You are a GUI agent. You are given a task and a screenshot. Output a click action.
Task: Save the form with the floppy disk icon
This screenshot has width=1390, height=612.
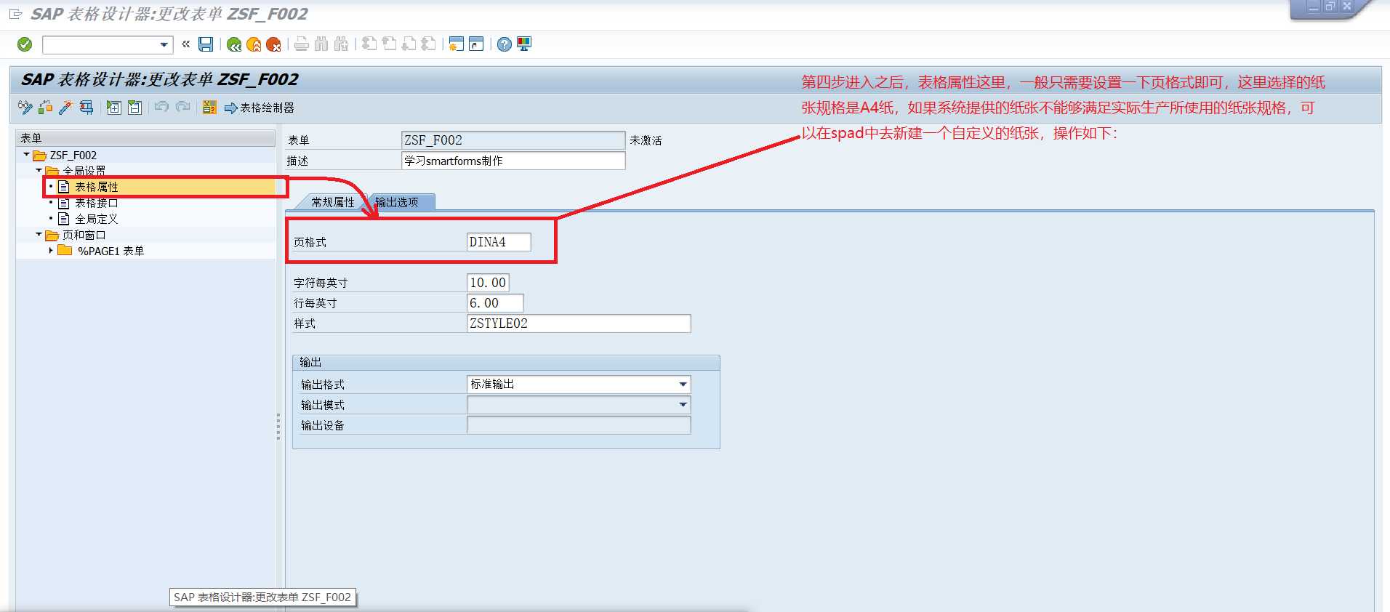point(206,44)
